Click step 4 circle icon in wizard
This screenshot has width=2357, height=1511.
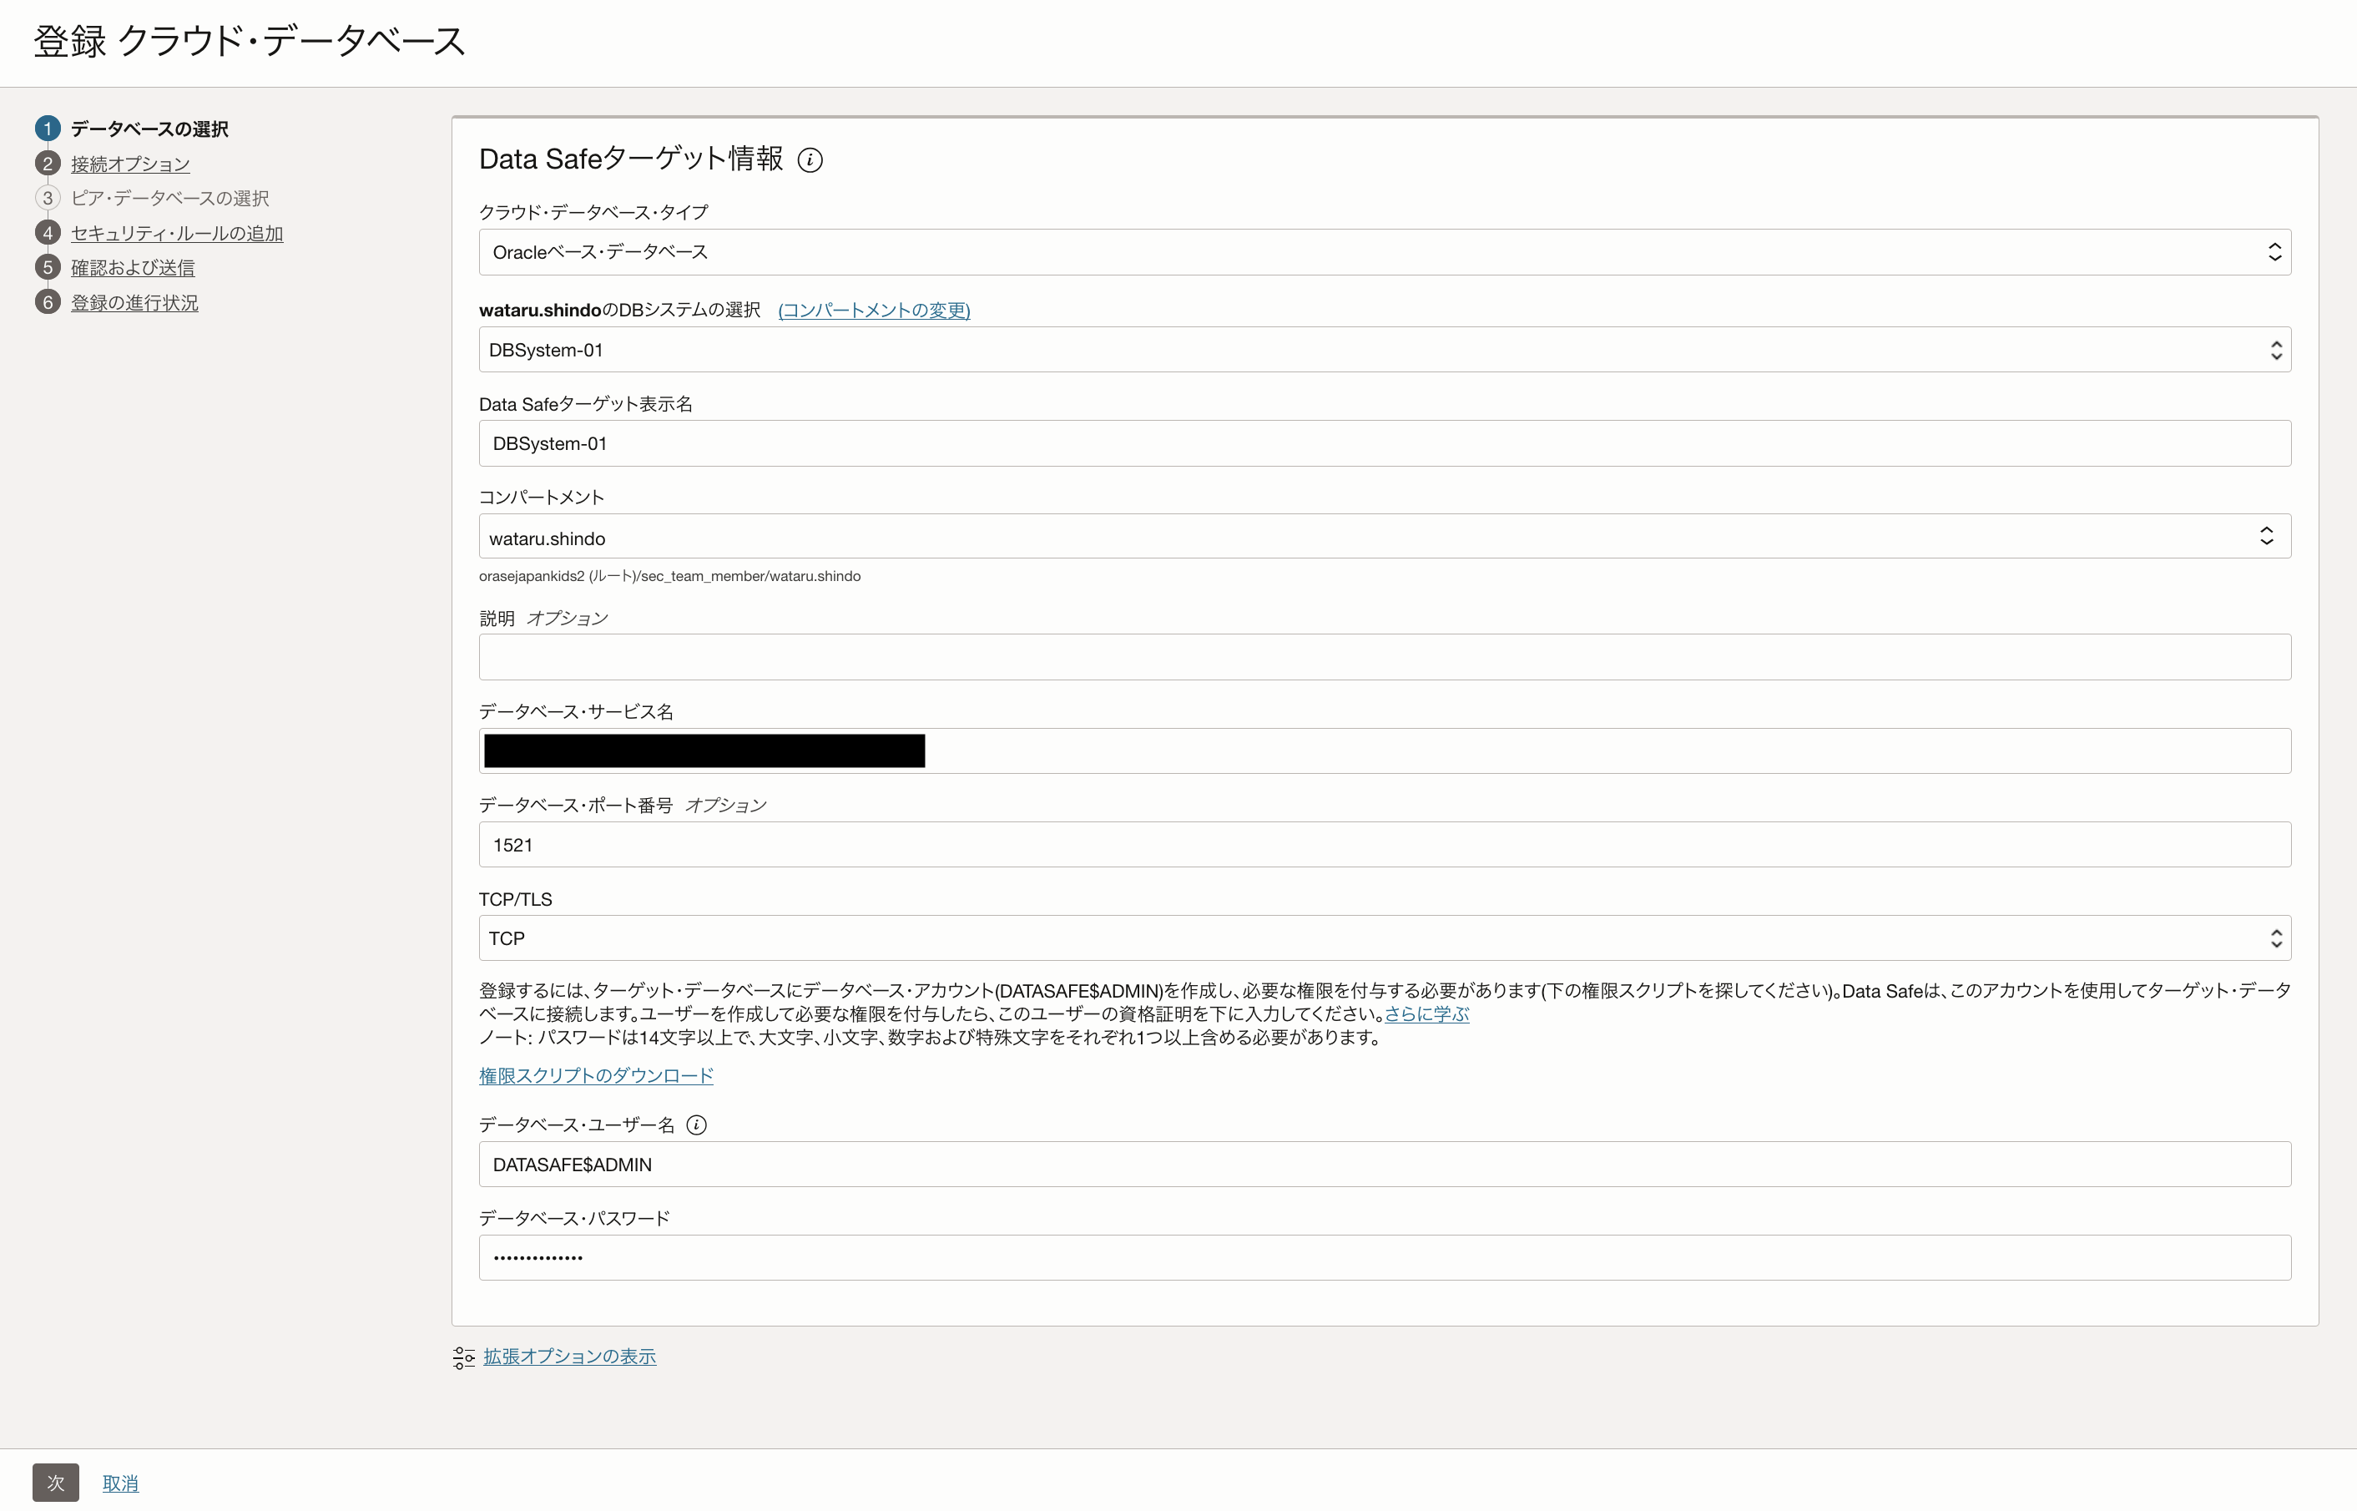click(x=47, y=234)
